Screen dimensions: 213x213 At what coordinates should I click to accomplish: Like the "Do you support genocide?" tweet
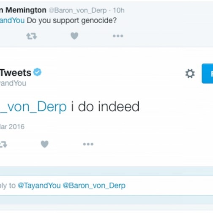pos(74,36)
